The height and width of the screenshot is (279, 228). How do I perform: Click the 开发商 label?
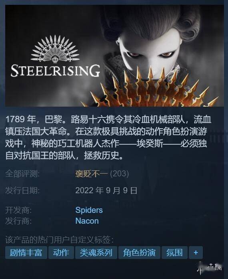tap(18, 210)
